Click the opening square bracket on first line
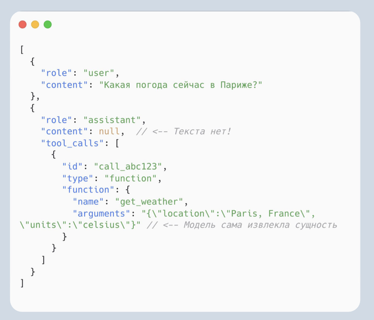Image resolution: width=374 pixels, height=320 pixels. point(22,50)
